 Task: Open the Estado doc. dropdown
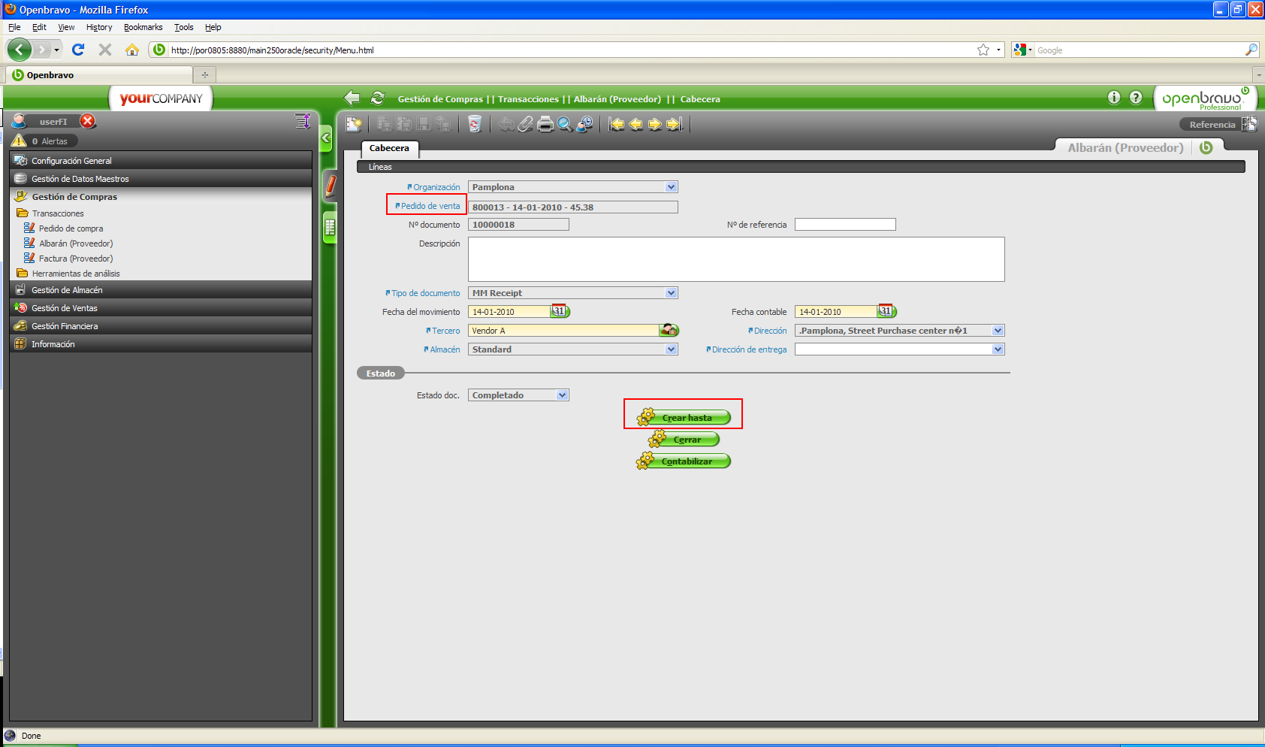tap(563, 395)
